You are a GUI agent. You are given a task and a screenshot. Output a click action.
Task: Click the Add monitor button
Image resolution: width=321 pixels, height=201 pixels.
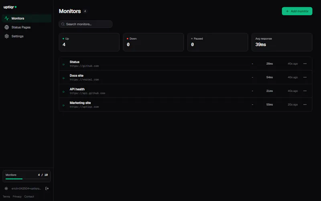pos(297,11)
